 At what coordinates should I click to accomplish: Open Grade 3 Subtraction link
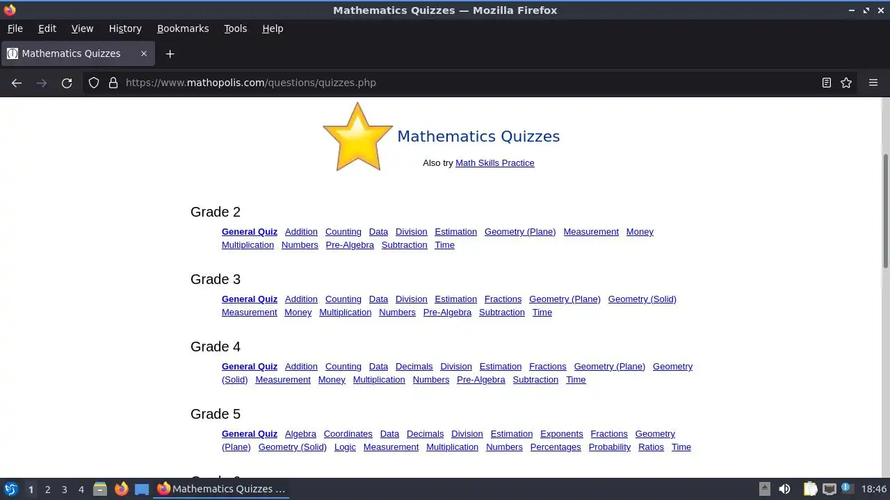tap(502, 312)
